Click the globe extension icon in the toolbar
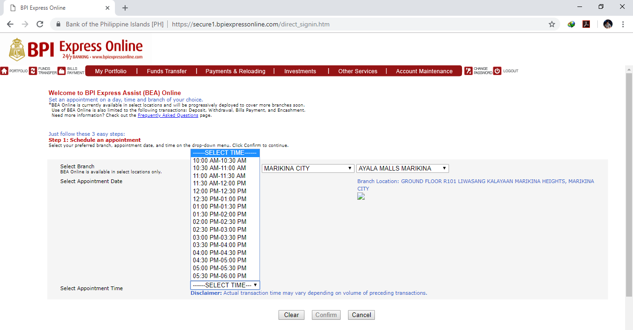Screen dimensions: 633x330 (x=571, y=24)
